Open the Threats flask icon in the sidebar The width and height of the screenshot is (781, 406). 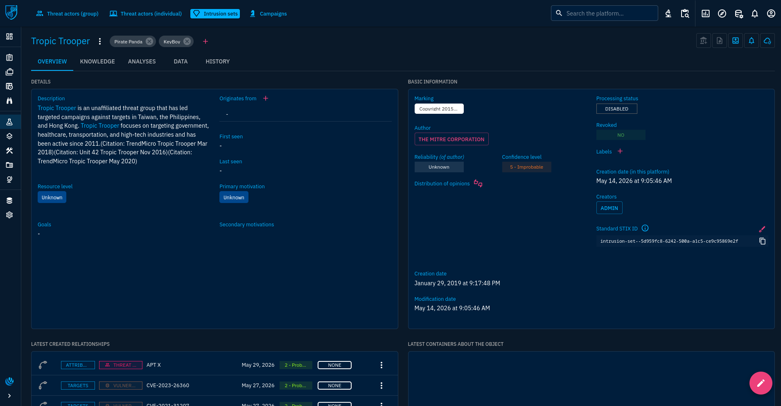point(9,122)
